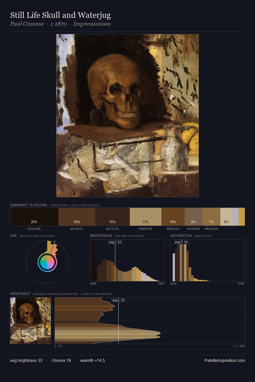Click the small heartbeat painting thumbnail
The width and height of the screenshot is (255, 382).
tap(31, 321)
